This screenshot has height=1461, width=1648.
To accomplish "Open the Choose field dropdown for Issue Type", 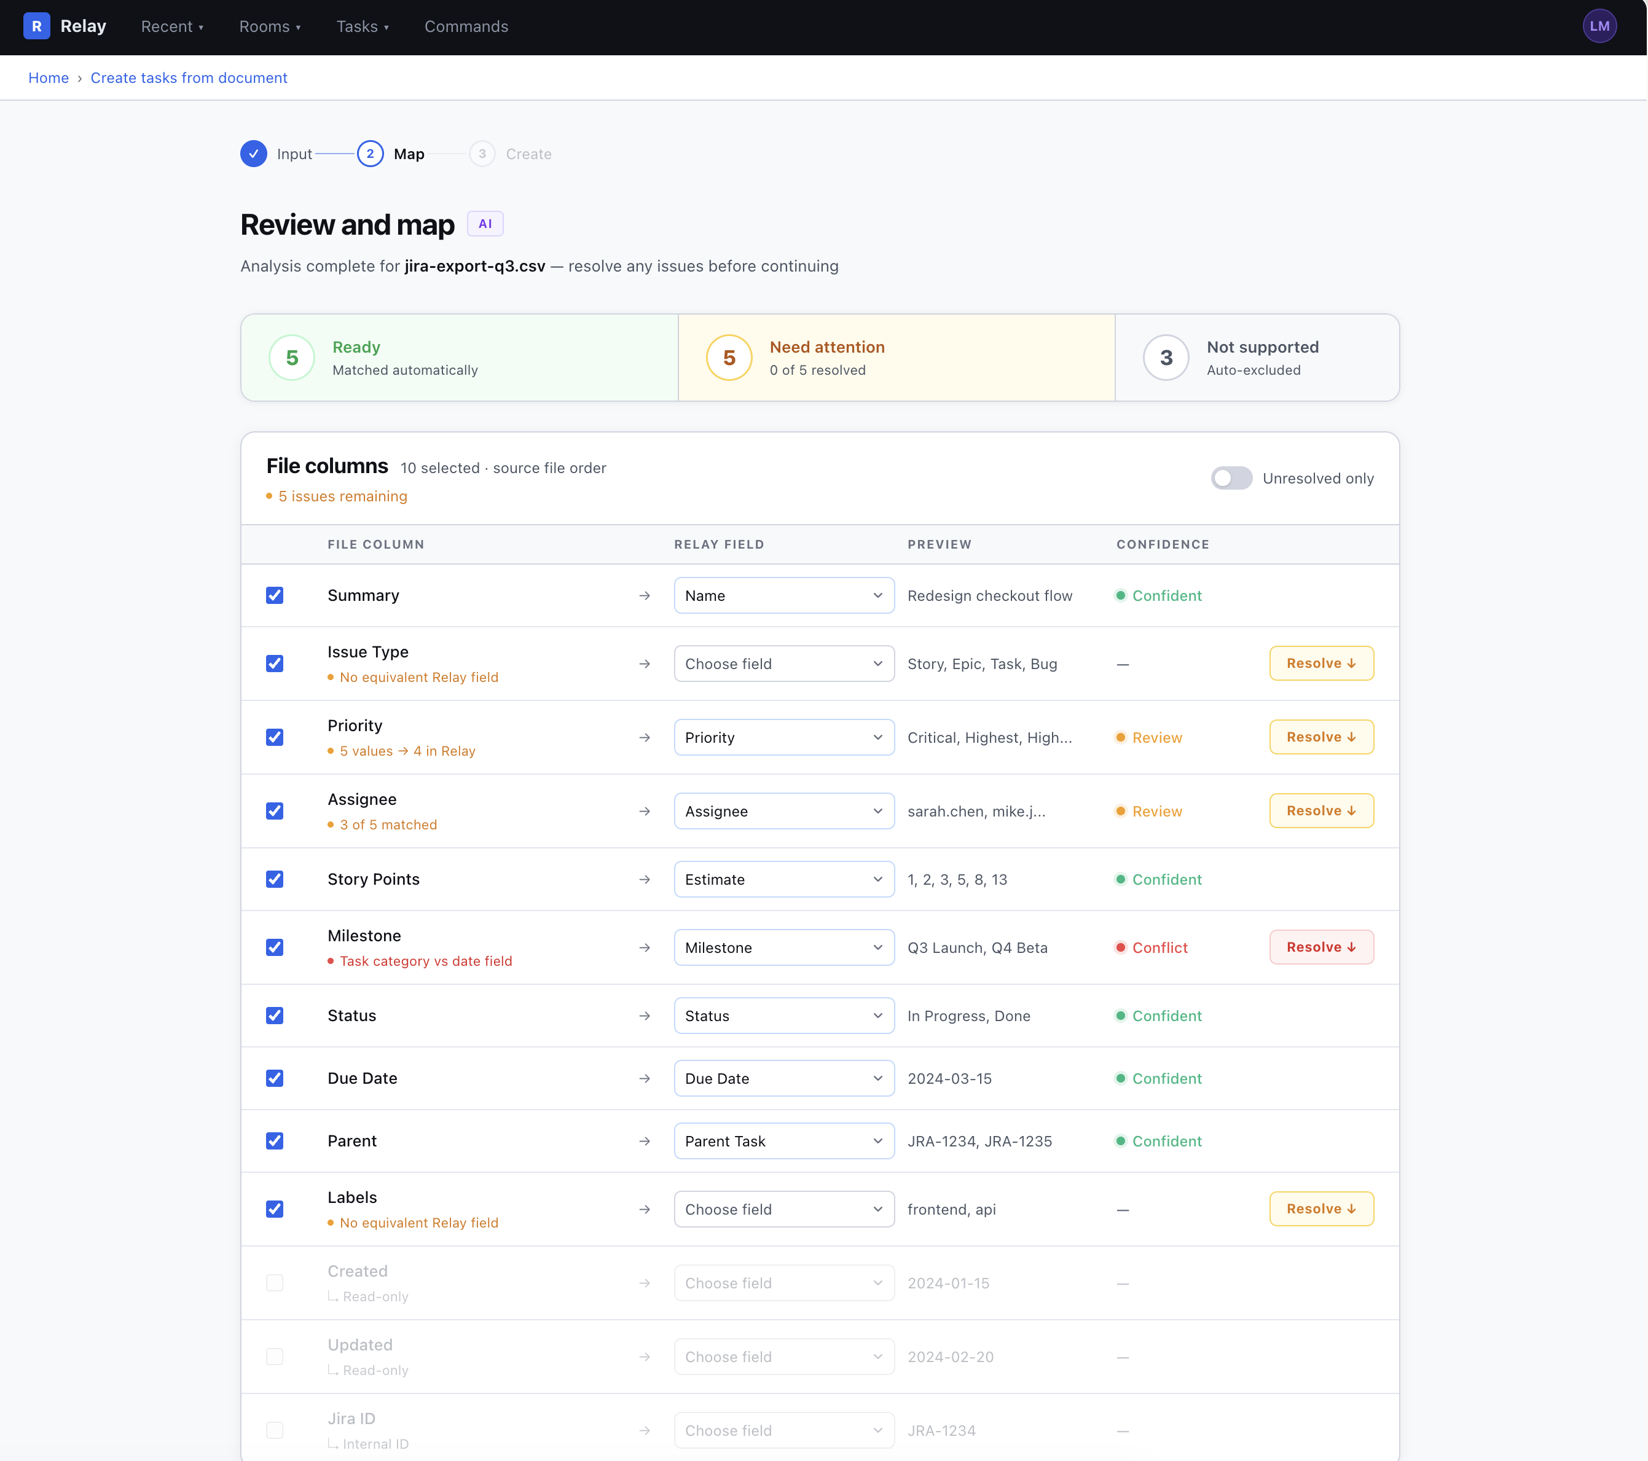I will coord(783,664).
